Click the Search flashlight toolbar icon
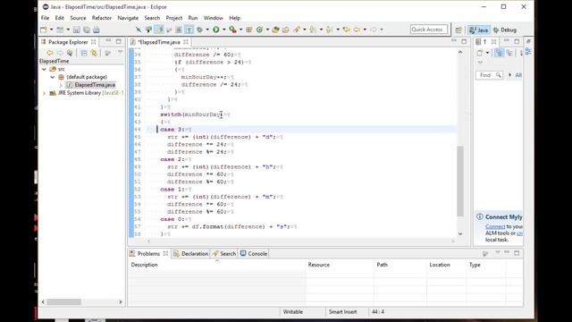Viewport: 572px width, 322px height. coord(297,30)
